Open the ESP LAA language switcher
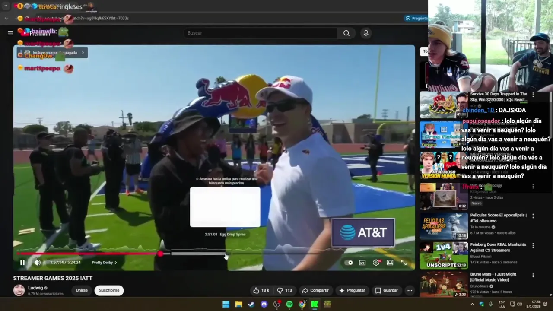This screenshot has height=311, width=553. click(502, 304)
